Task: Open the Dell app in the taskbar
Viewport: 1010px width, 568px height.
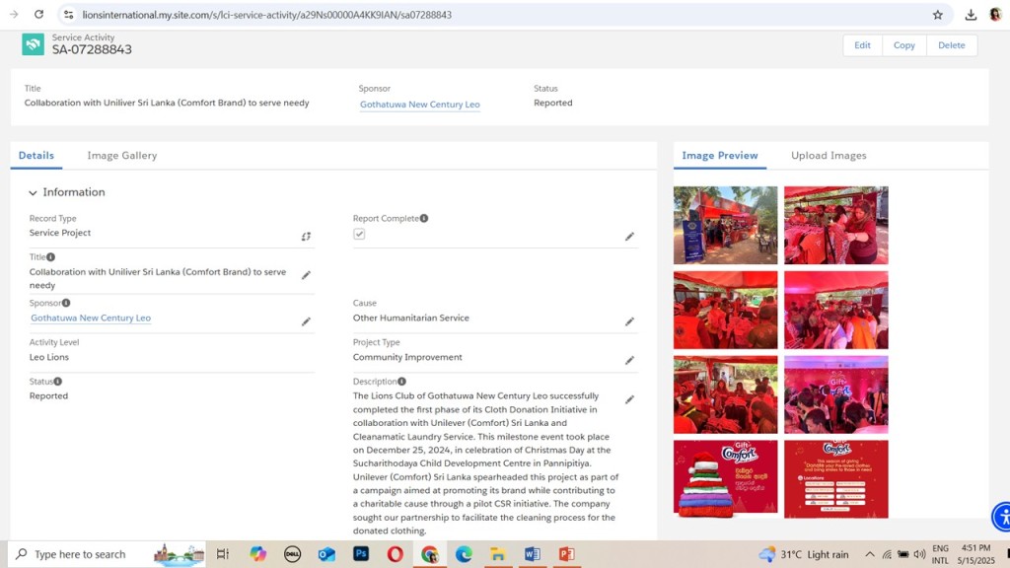Action: click(292, 554)
